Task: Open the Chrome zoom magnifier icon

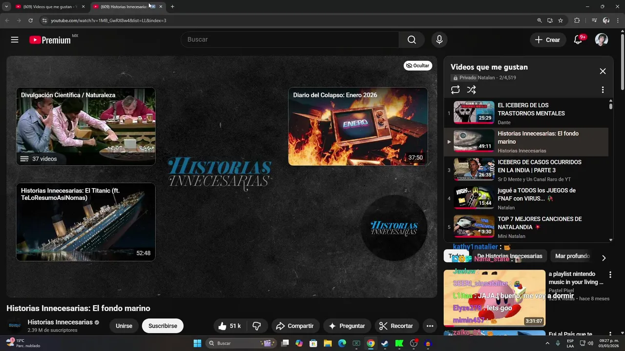Action: coord(539,20)
